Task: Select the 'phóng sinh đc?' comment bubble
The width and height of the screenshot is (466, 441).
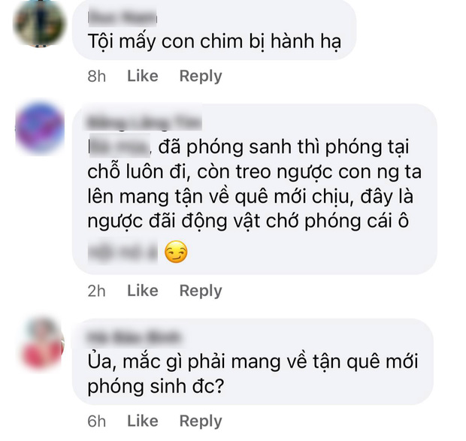Action: (x=253, y=361)
